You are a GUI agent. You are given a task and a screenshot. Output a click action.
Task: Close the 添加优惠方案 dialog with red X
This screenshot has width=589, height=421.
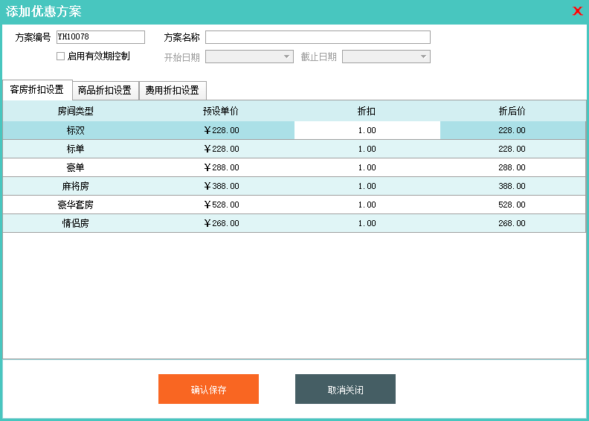577,11
